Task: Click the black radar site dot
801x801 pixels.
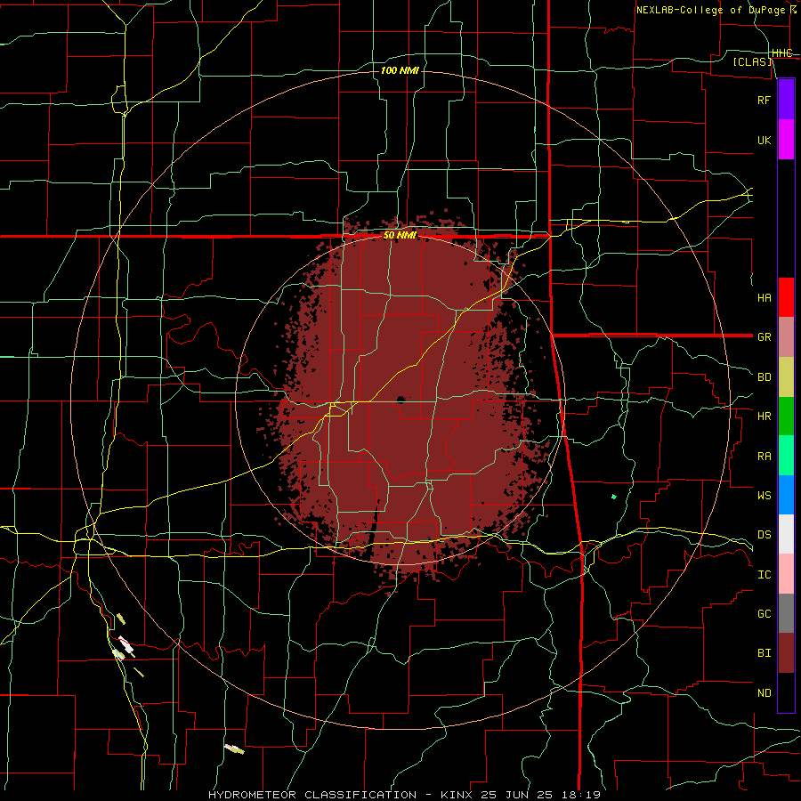Action: (400, 400)
